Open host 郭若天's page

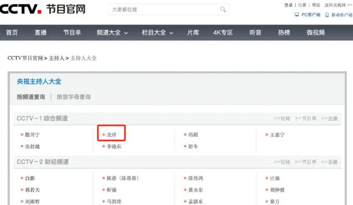tap(32, 190)
